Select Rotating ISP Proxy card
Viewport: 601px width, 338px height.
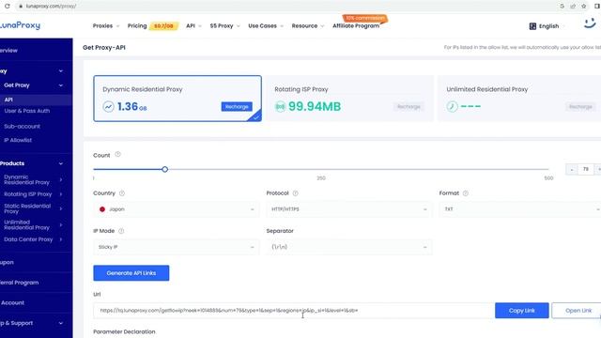click(x=349, y=99)
